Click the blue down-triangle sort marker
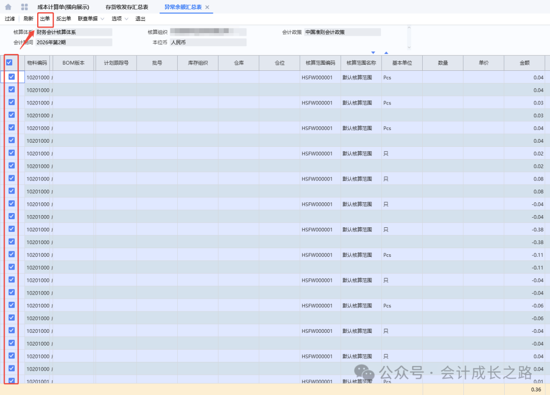550x395 pixels. tap(373, 52)
